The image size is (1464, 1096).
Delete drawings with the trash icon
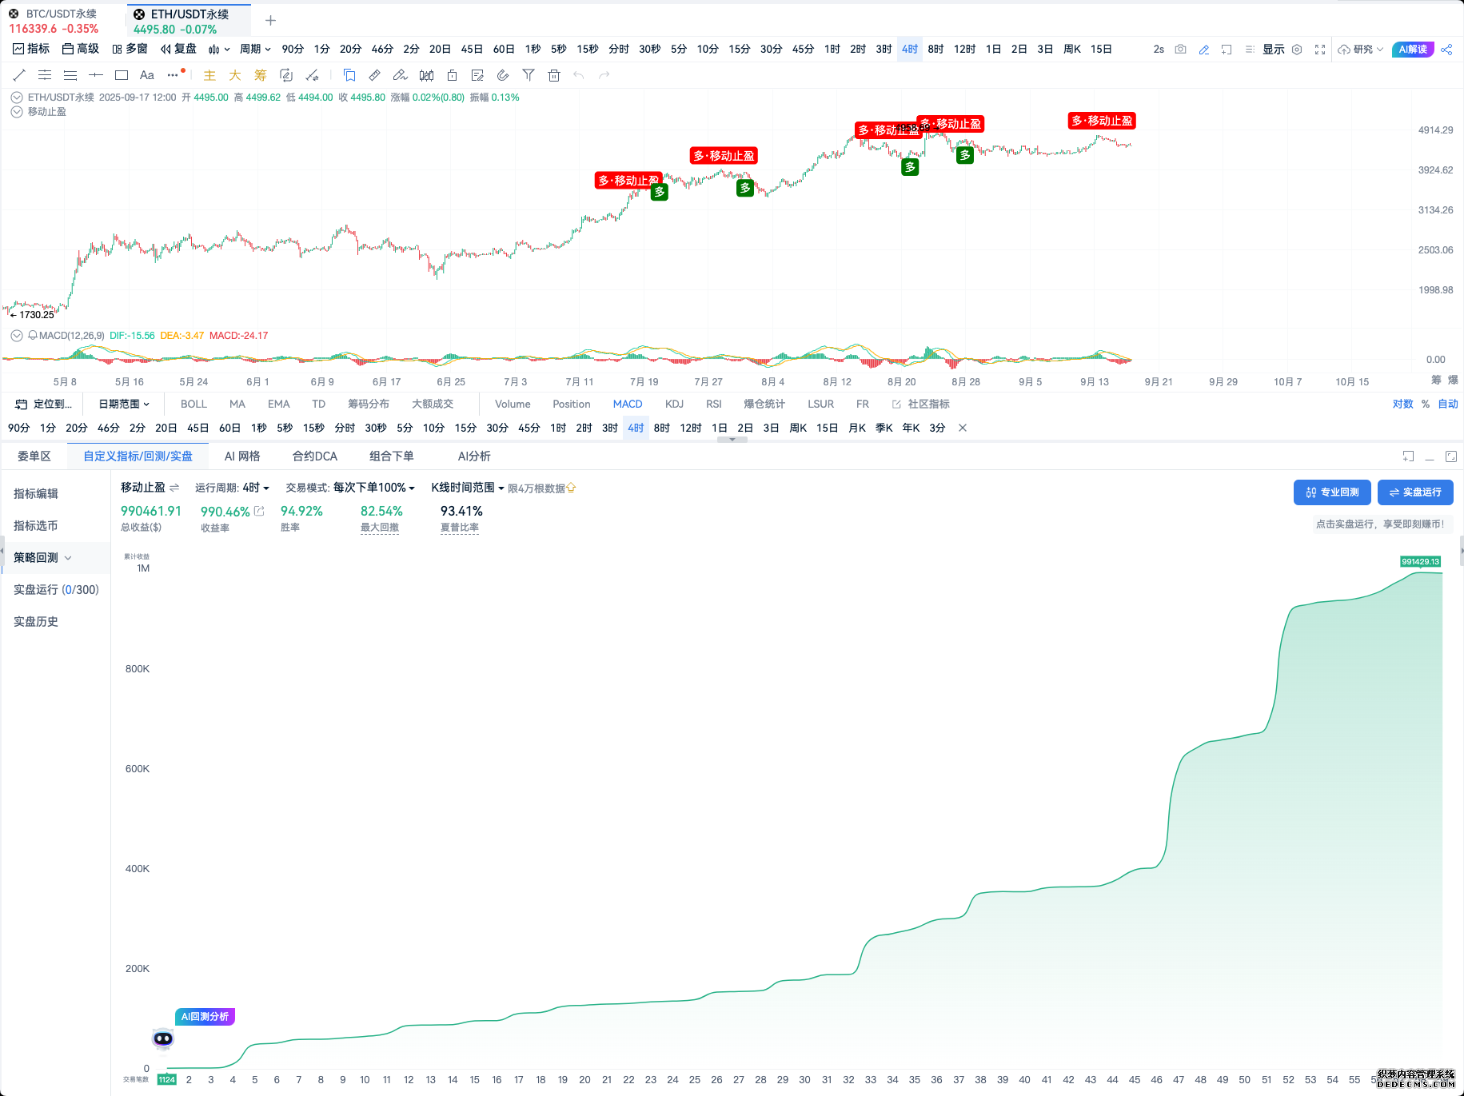pos(554,75)
